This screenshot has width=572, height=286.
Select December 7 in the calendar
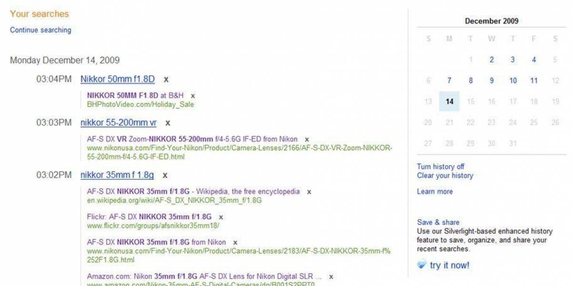click(449, 81)
